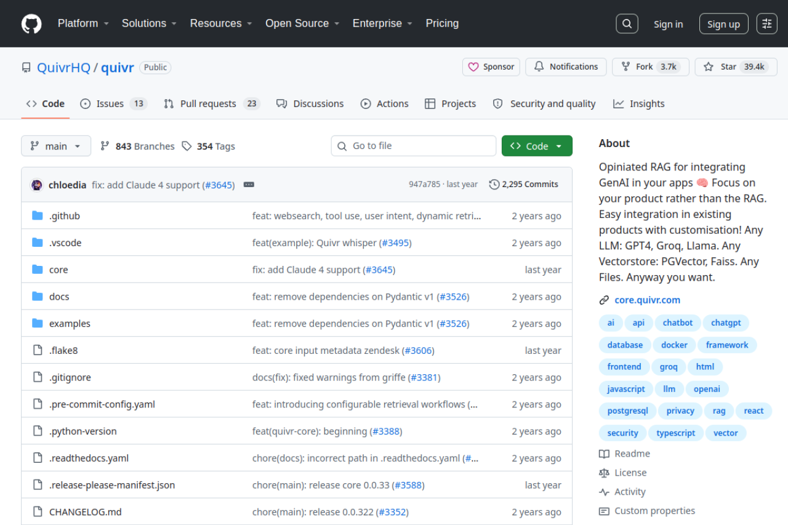Click the link icon beside core.quivr.com
Viewport: 788px width, 525px height.
tap(604, 300)
